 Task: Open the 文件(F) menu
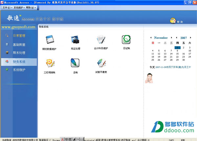[7, 8]
